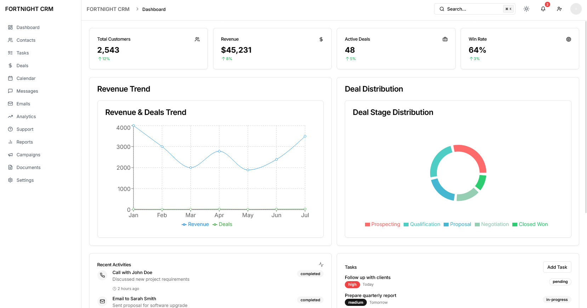Go to the Tasks page
The width and height of the screenshot is (587, 308).
40,53
